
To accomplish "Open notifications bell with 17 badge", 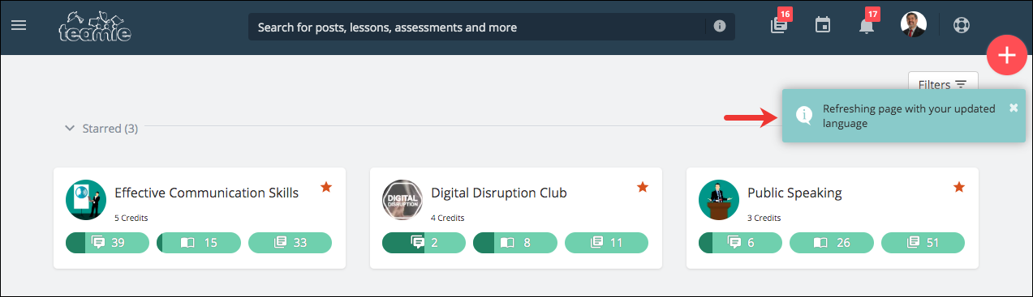I will 867,26.
